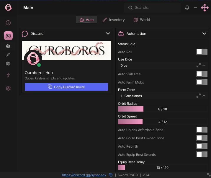The width and height of the screenshot is (211, 178).
Task: Click the pink move window arrows icon
Action: tap(205, 8)
